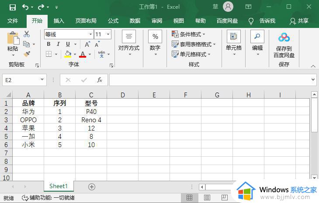Toggle Underline formatting
319x203 pixels.
[x=68, y=44]
